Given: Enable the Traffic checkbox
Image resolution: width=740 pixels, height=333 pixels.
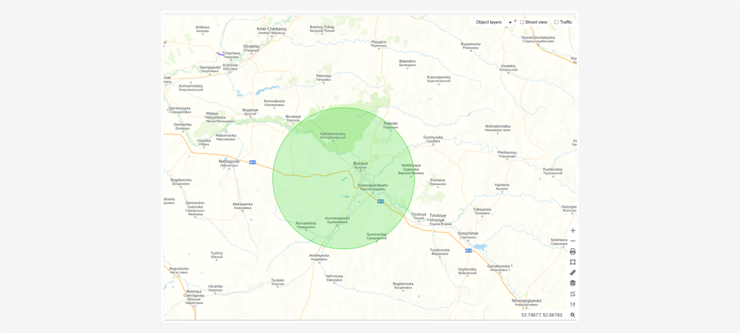Looking at the screenshot, I should point(556,22).
